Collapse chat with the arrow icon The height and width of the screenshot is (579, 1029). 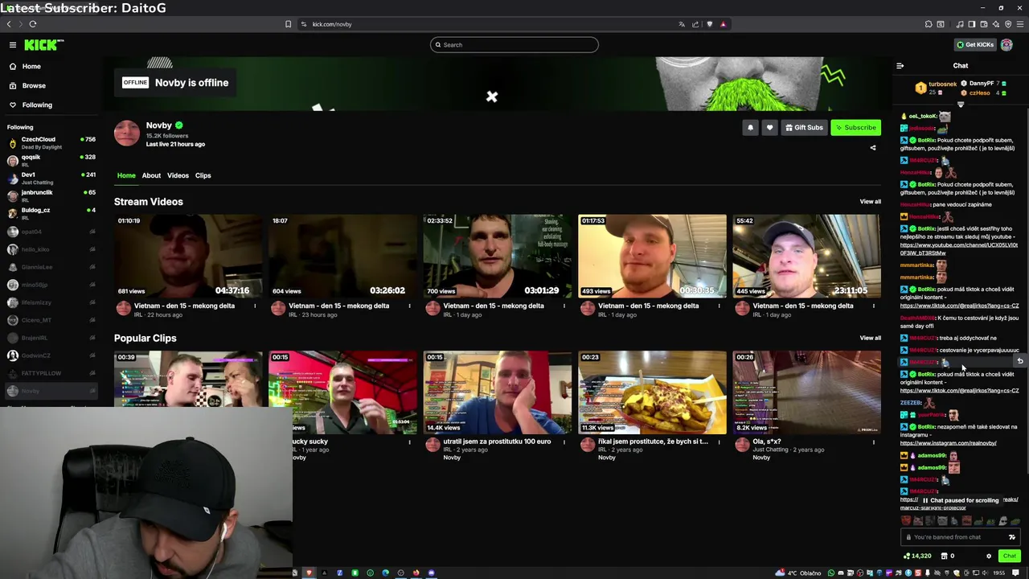point(900,66)
